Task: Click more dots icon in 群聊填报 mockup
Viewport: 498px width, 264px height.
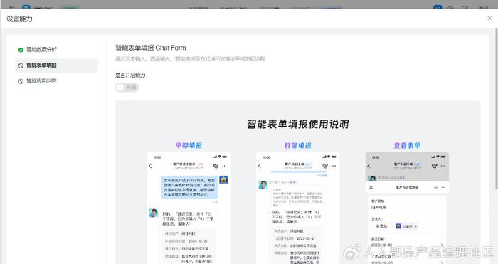Action: pyautogui.click(x=334, y=166)
